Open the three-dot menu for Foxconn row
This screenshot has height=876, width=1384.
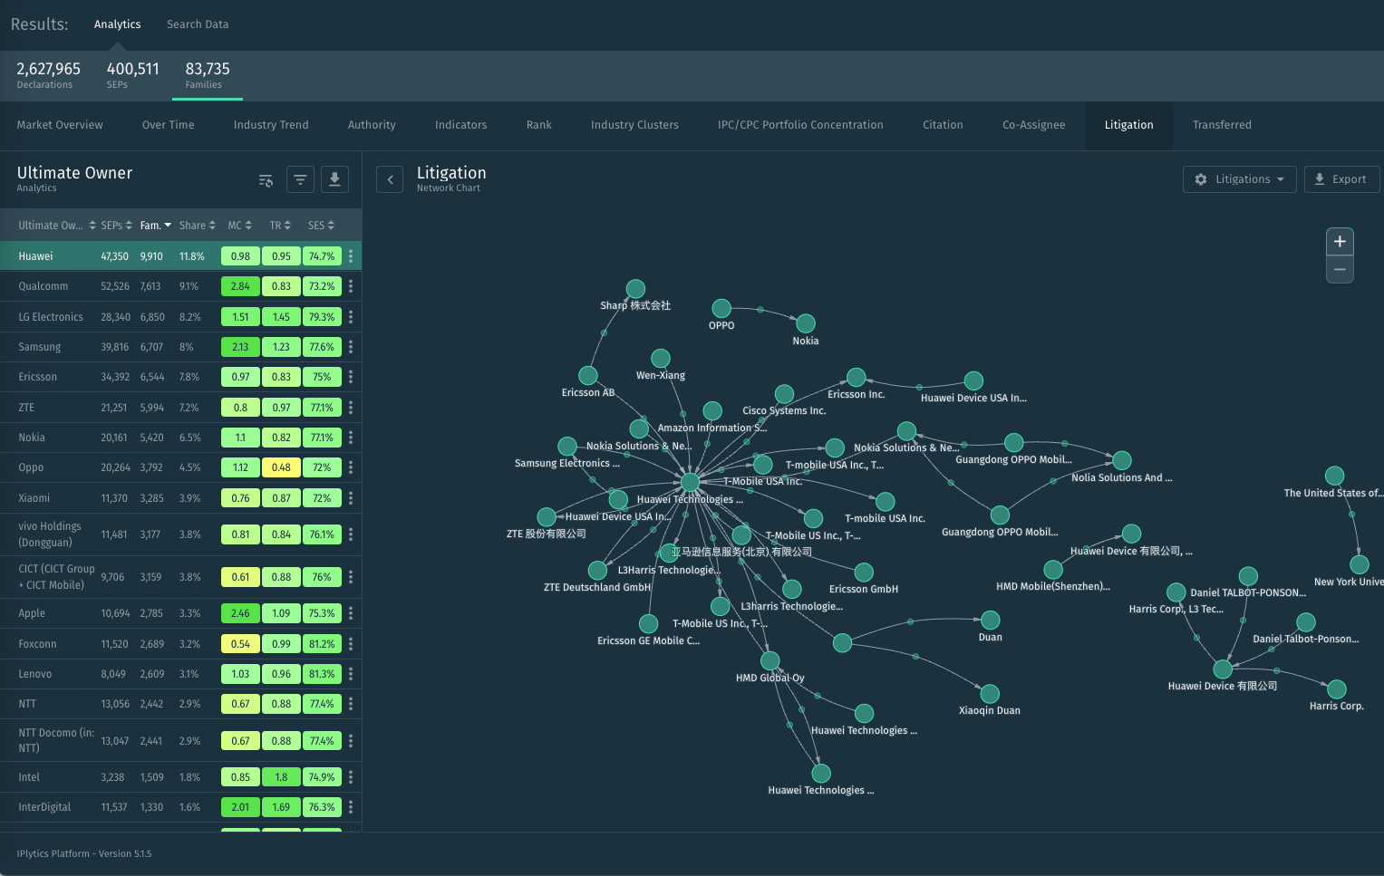tap(351, 644)
